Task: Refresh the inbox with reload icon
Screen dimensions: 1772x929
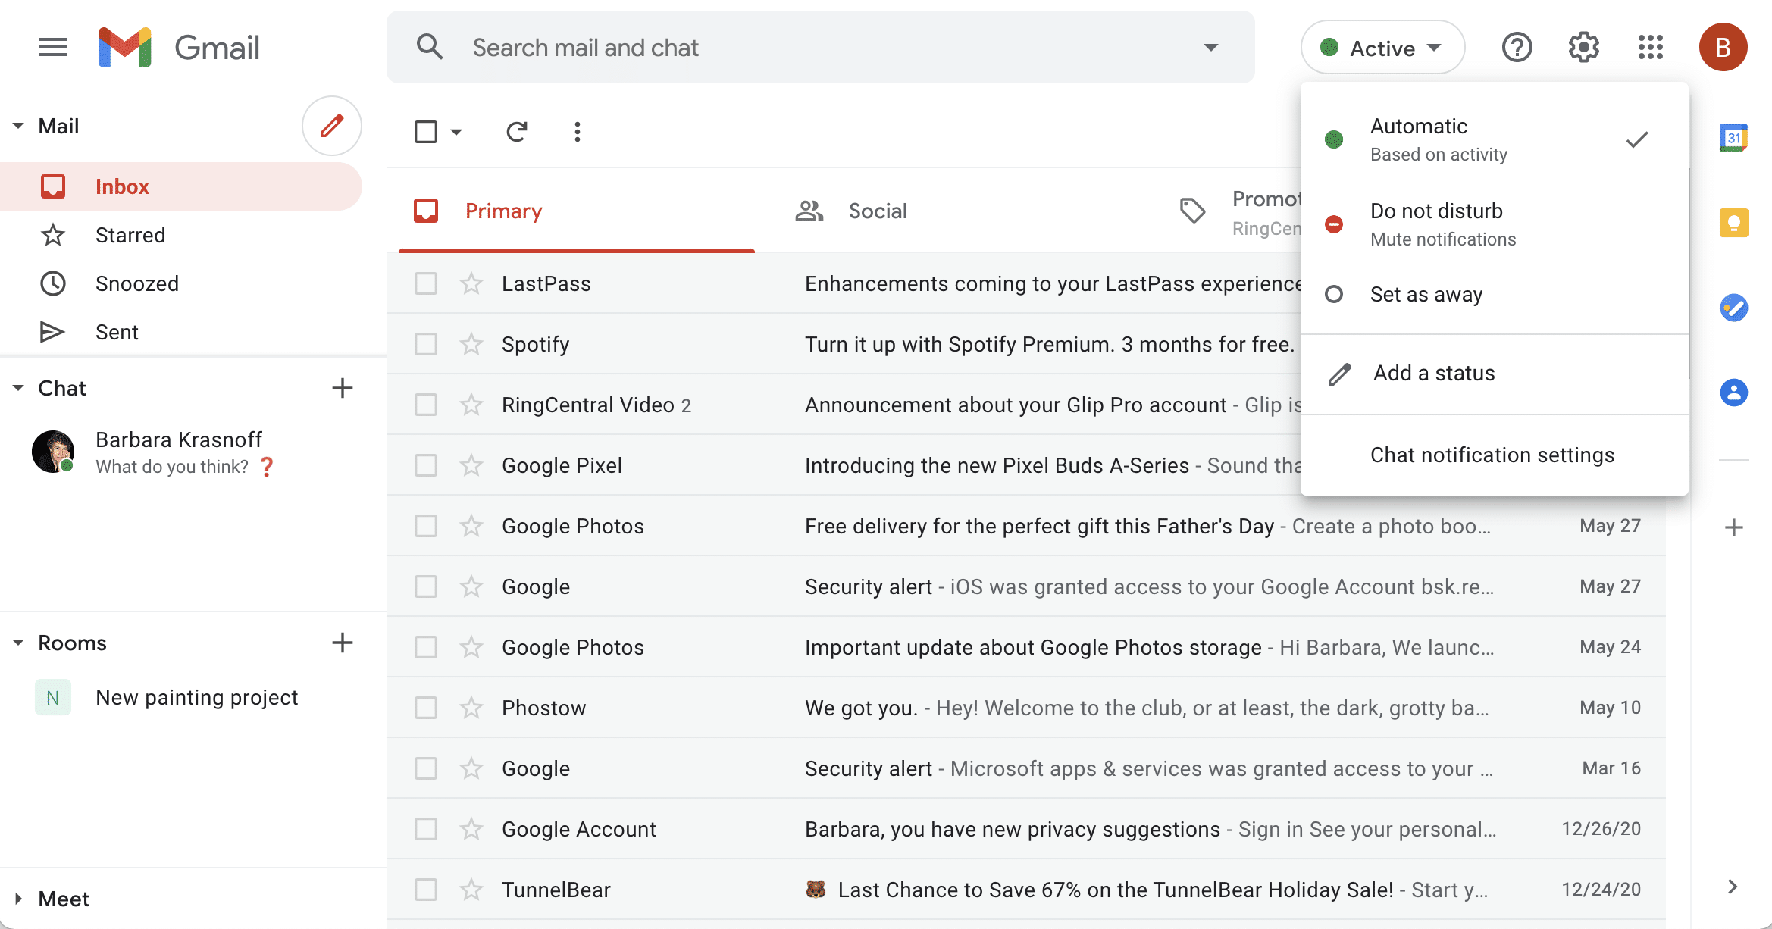Action: point(516,132)
